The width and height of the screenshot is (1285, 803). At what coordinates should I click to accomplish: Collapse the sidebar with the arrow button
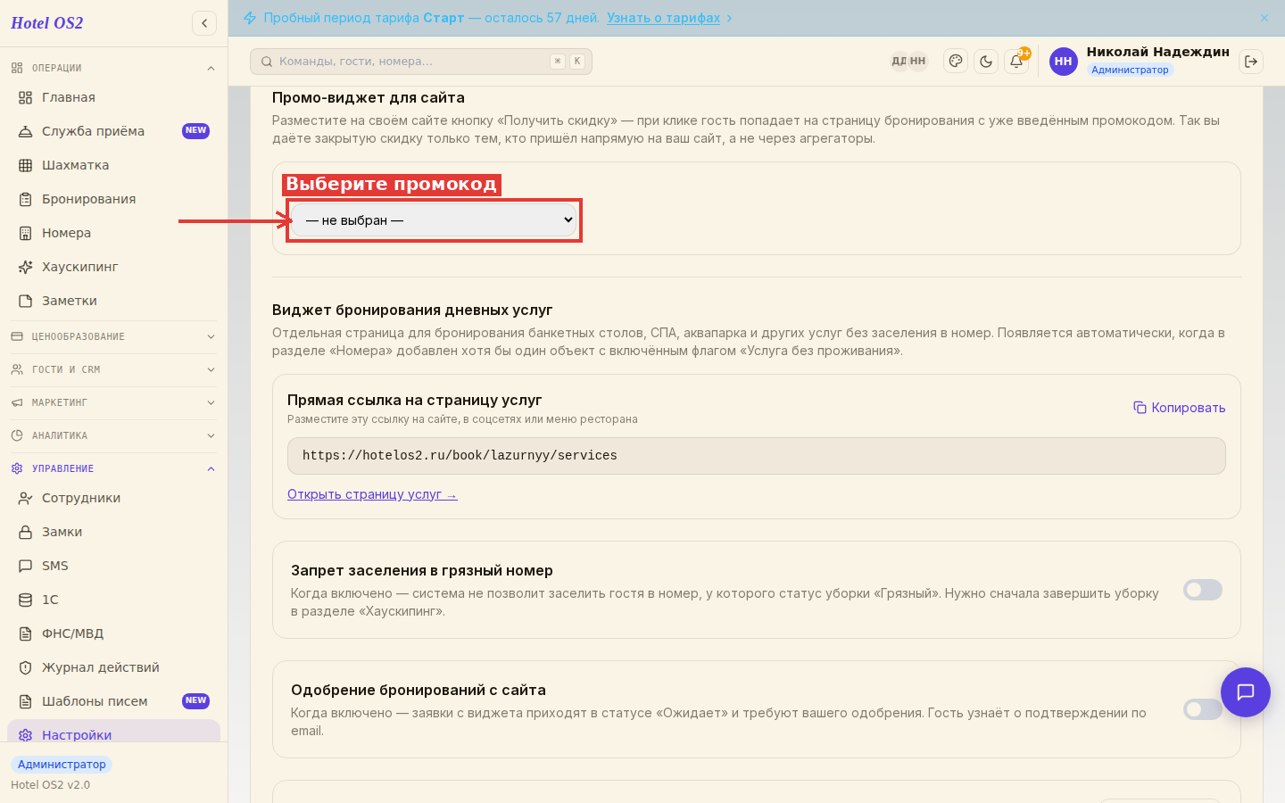pyautogui.click(x=204, y=23)
